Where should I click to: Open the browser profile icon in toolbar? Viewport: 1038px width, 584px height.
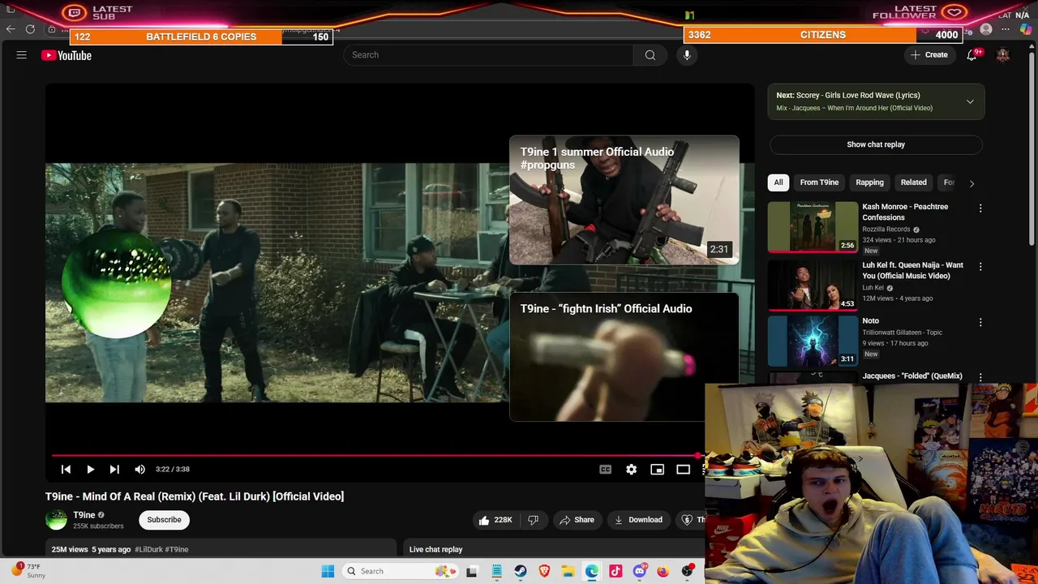[985, 29]
